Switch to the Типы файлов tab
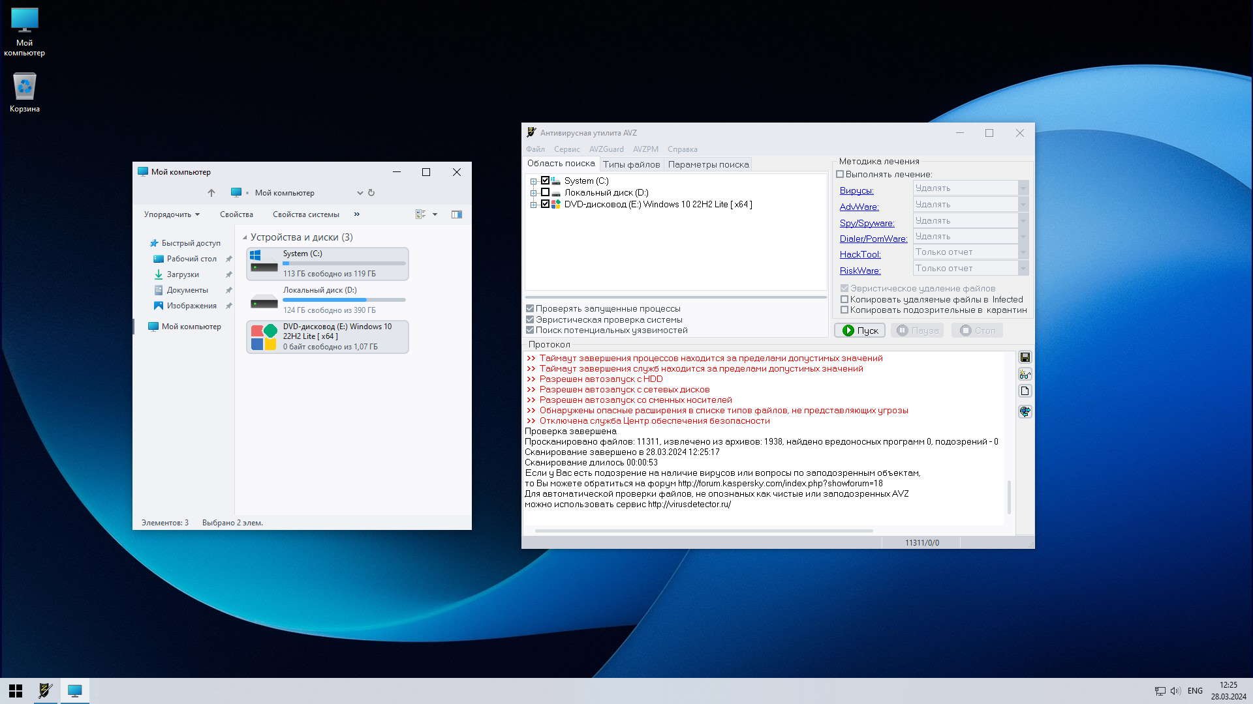 [x=630, y=165]
